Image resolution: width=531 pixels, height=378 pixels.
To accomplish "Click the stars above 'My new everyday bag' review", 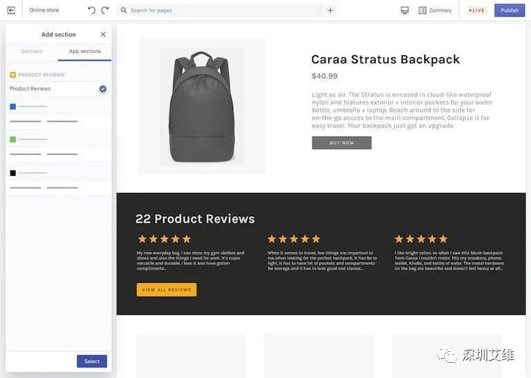I will (164, 239).
